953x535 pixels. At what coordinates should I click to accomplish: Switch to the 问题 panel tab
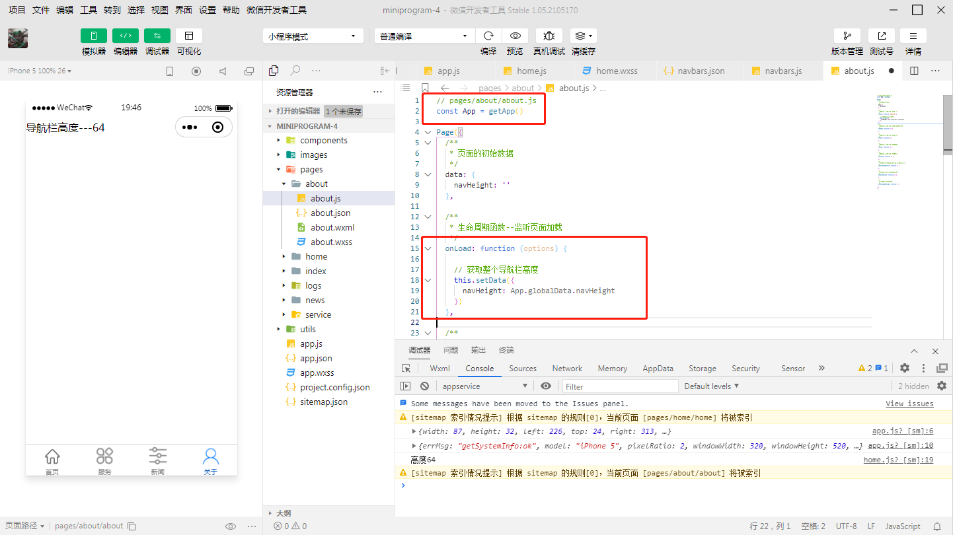coord(451,350)
